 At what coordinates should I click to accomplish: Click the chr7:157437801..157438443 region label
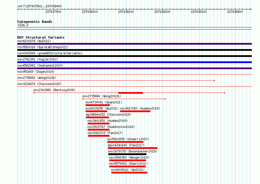(39, 6)
